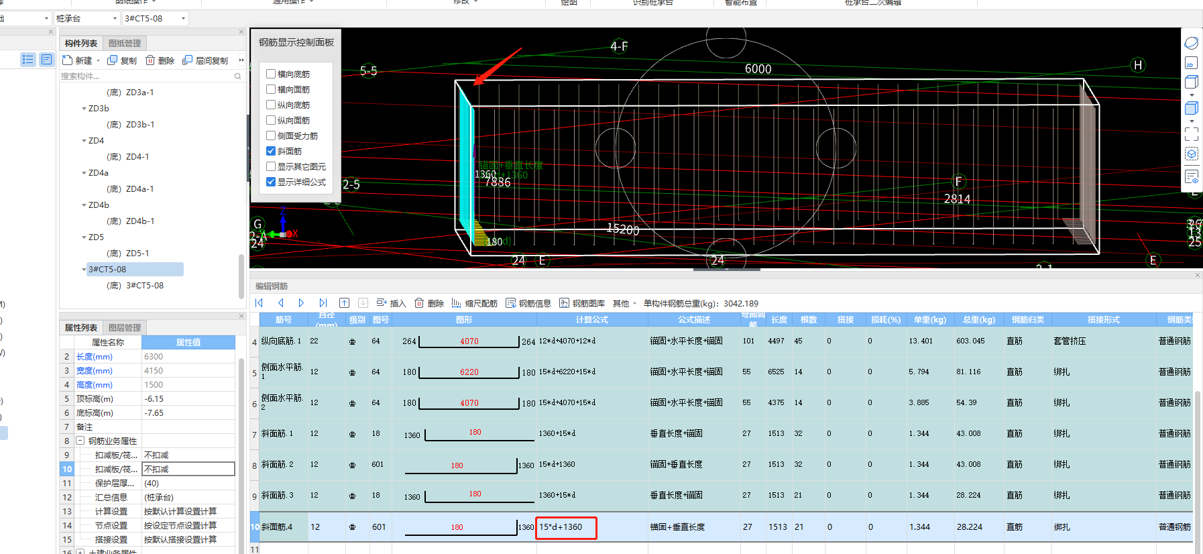Collapse the ZD4b tree node
The image size is (1203, 554).
tap(84, 205)
